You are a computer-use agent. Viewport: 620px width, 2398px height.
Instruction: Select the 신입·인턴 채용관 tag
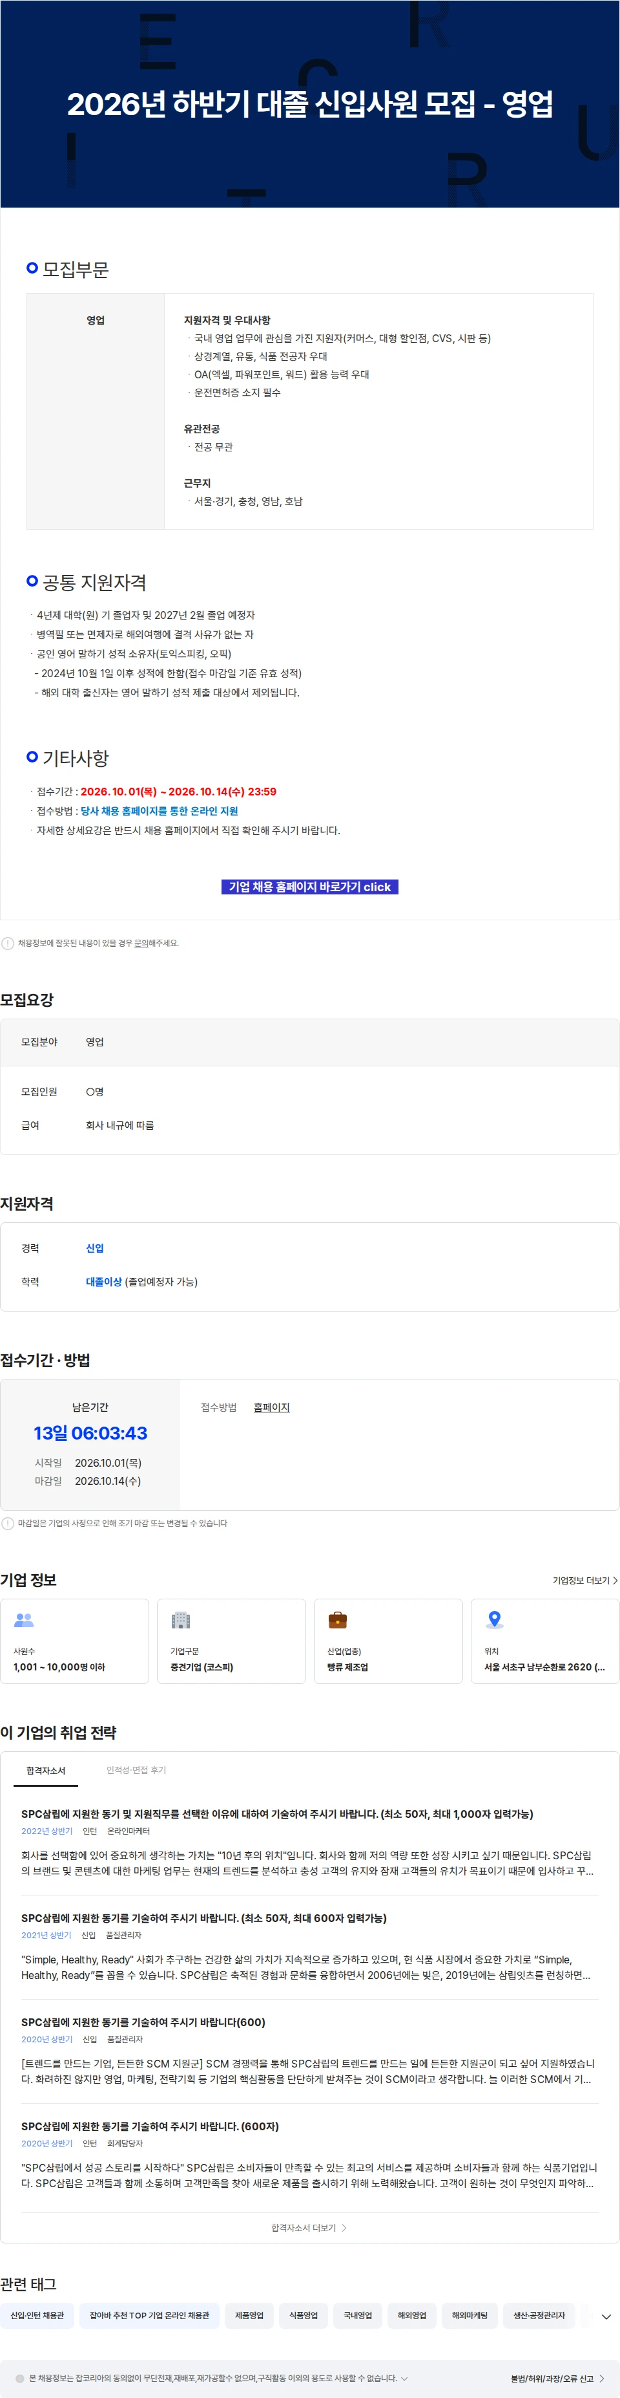[x=37, y=2316]
